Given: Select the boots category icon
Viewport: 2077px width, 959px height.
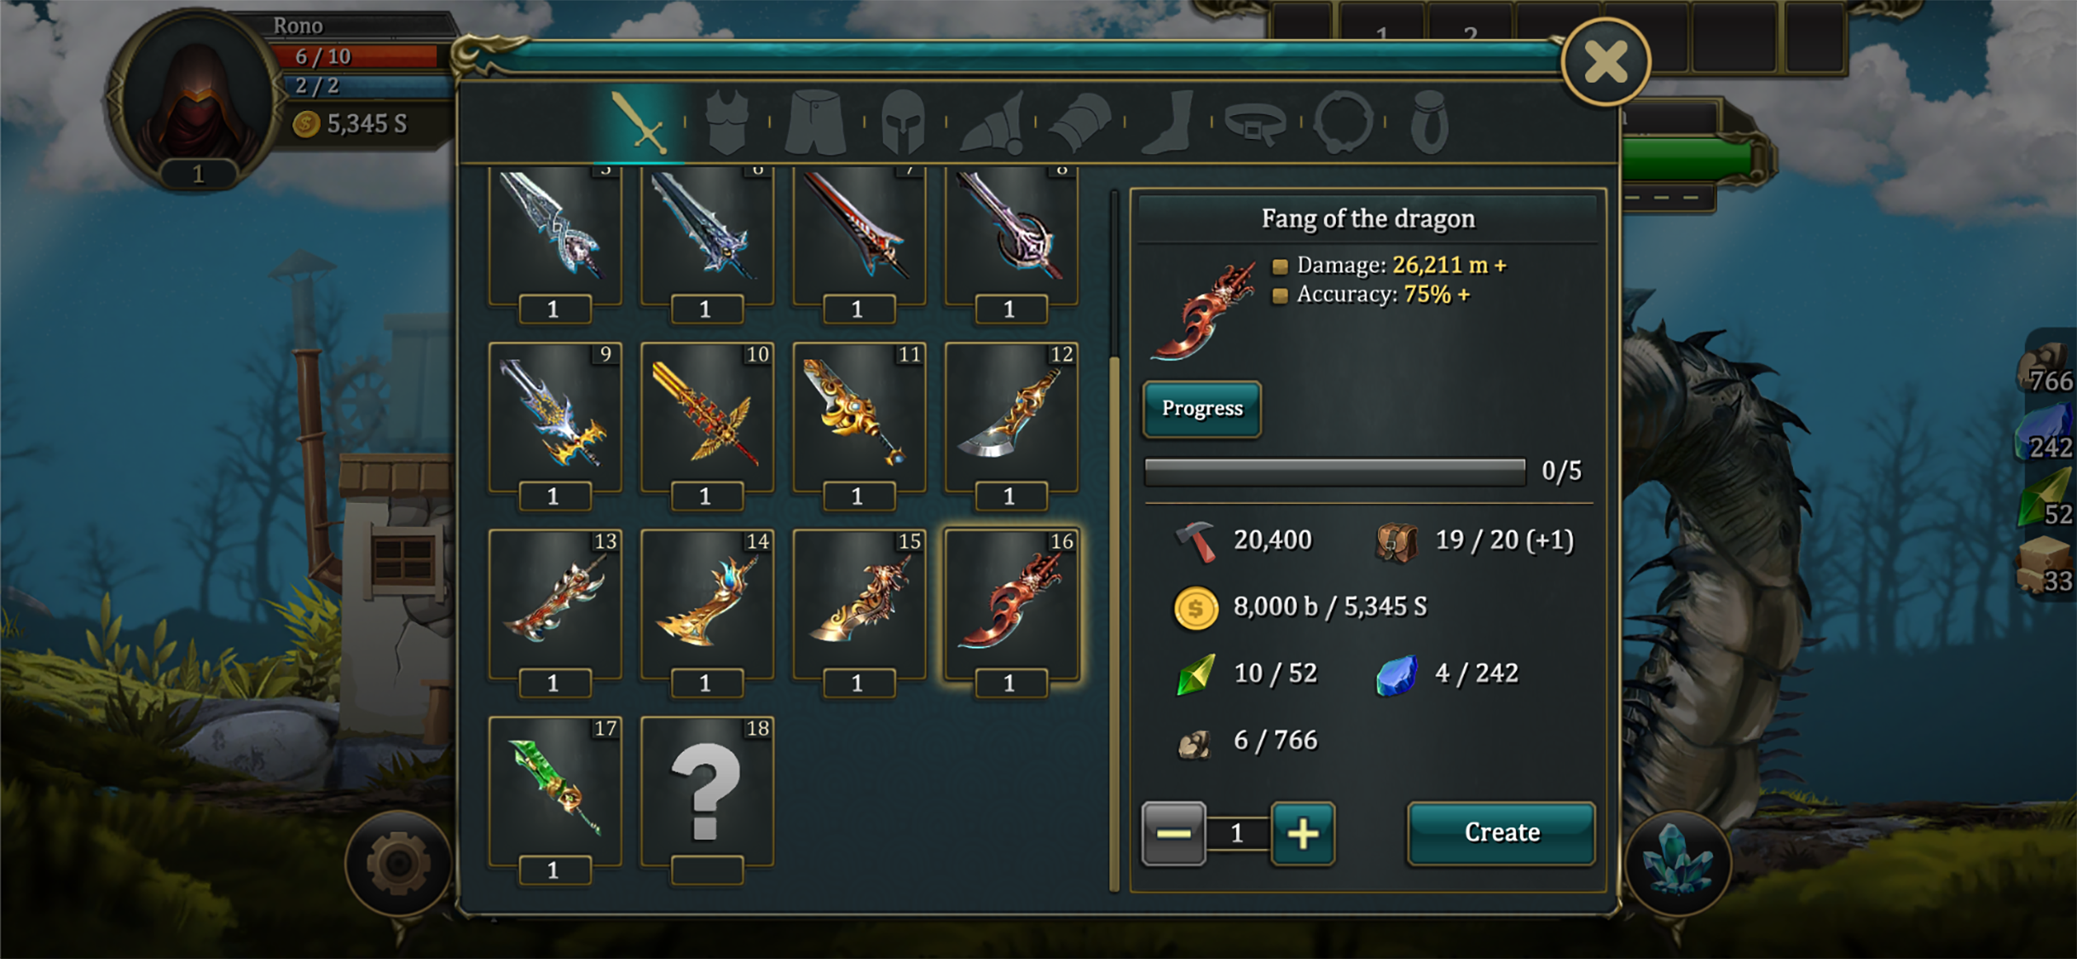Looking at the screenshot, I should point(1168,123).
